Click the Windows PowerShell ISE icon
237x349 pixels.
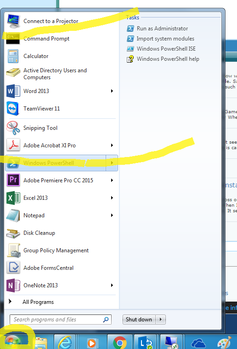(130, 49)
